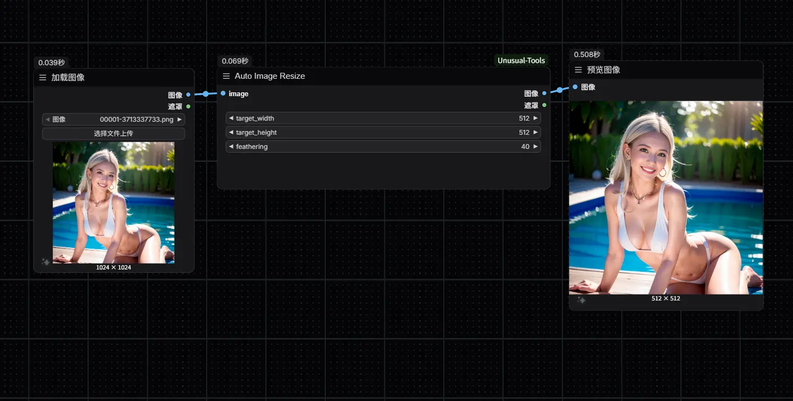The height and width of the screenshot is (401, 793).
Task: Click Auto Image Resize mask output port
Action: click(544, 105)
